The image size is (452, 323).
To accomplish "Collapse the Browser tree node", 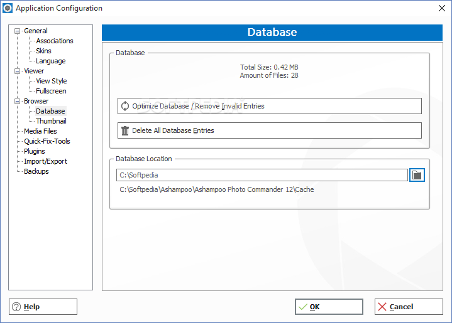I will [18, 101].
